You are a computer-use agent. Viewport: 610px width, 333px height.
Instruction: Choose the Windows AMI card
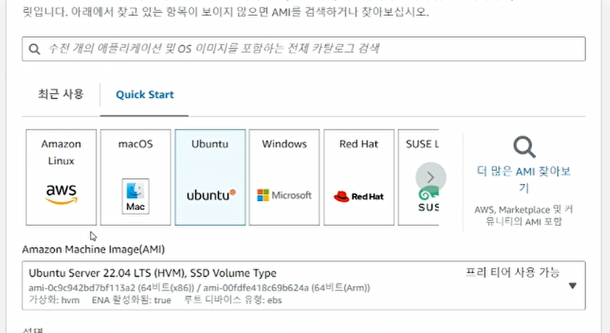[x=284, y=177]
